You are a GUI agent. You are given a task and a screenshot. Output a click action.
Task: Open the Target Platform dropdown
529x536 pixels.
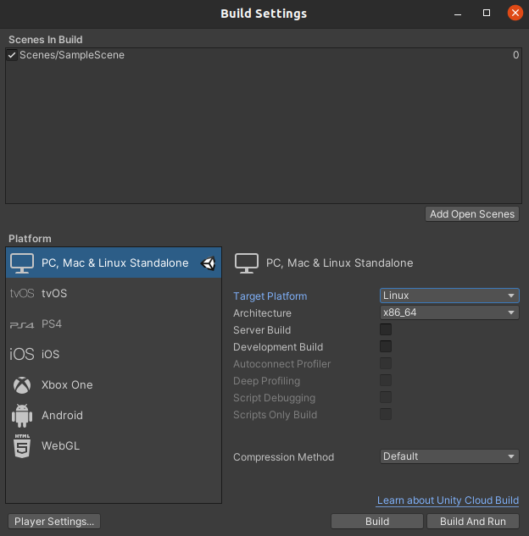click(x=449, y=296)
